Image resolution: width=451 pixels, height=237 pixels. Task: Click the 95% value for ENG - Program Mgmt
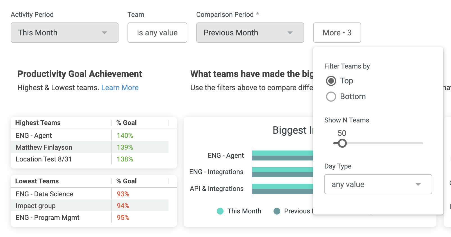tap(123, 218)
